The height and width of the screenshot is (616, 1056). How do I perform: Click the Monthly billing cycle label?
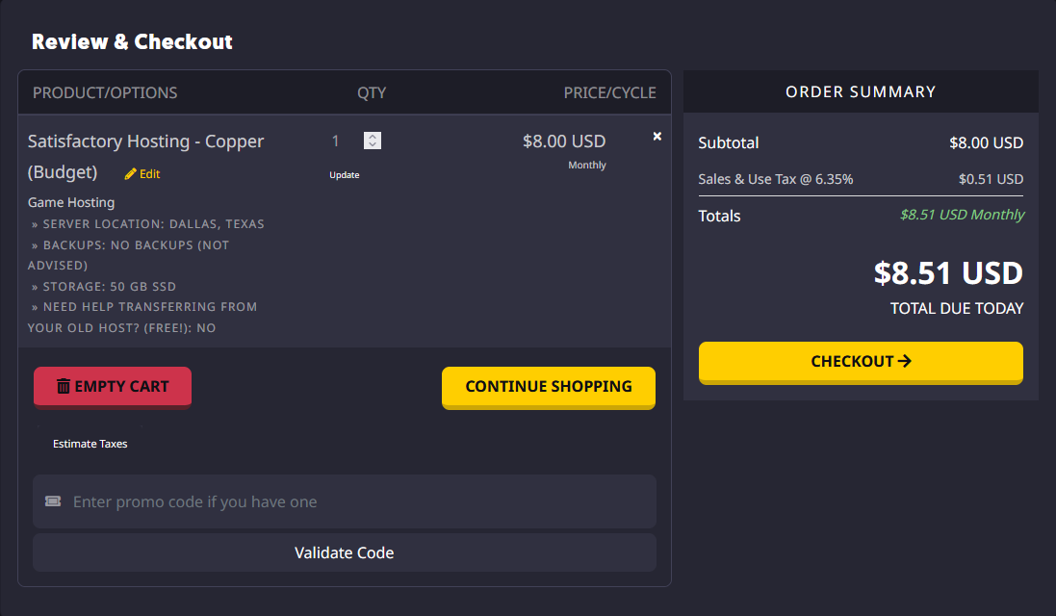click(586, 165)
